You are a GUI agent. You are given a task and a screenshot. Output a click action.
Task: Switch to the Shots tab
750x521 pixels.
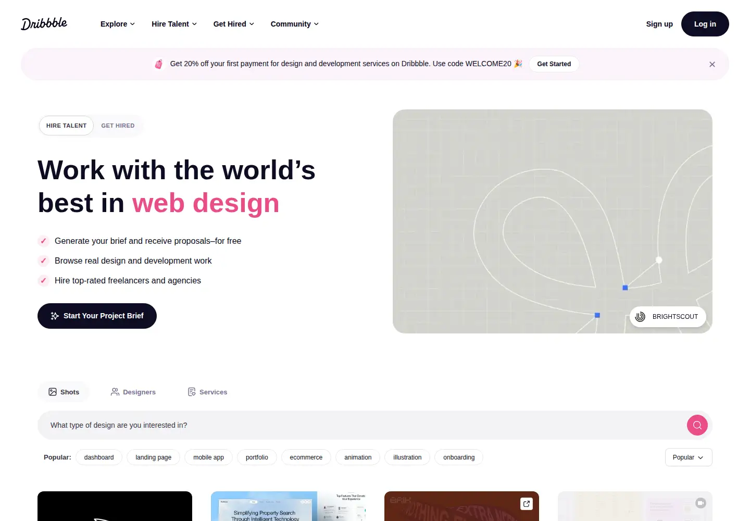pos(64,392)
